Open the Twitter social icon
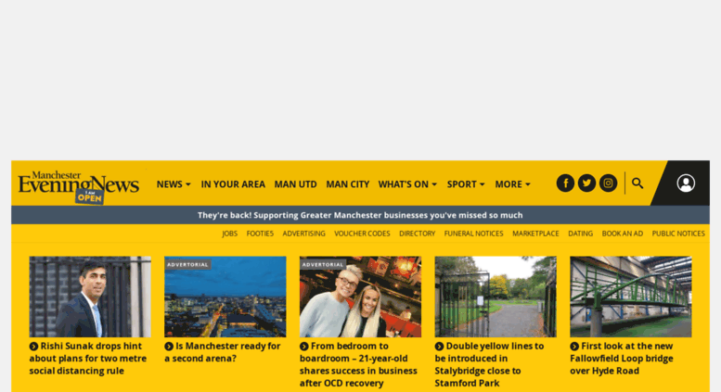 pyautogui.click(x=586, y=183)
